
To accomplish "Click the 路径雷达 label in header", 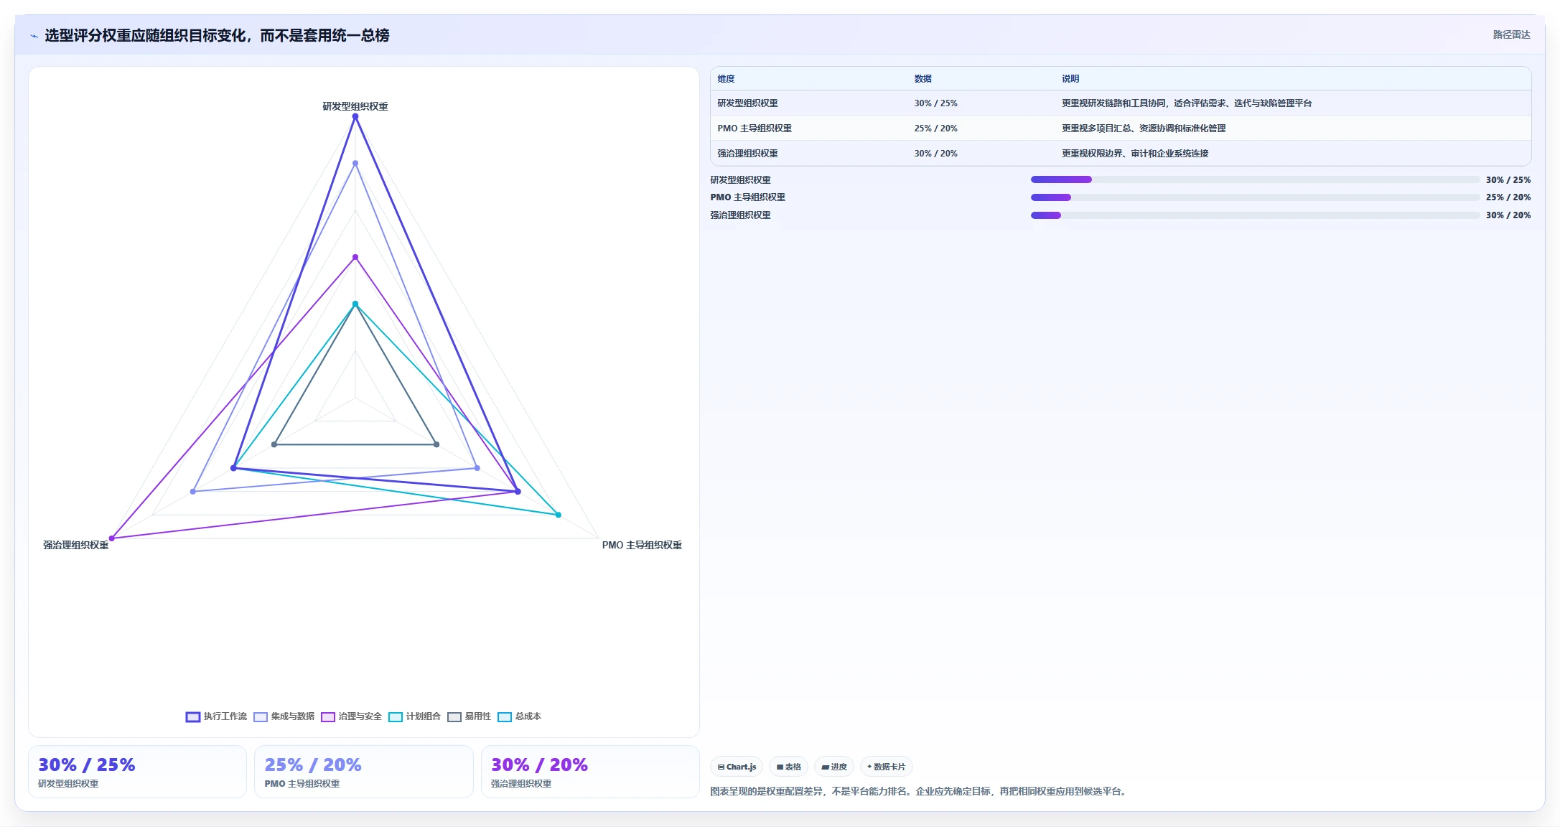I will 1511,34.
